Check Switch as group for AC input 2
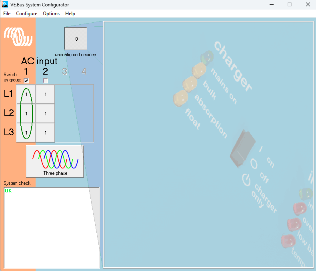This screenshot has width=316, height=271. coord(45,81)
